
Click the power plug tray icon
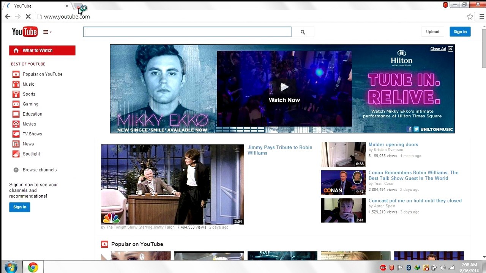(x=434, y=268)
